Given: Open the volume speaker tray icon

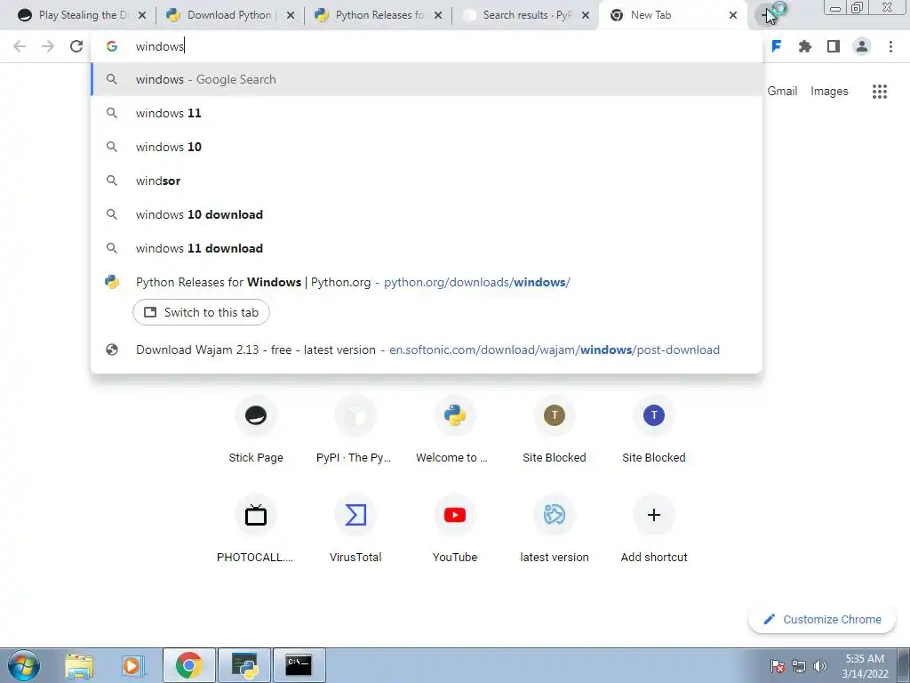Looking at the screenshot, I should [820, 666].
